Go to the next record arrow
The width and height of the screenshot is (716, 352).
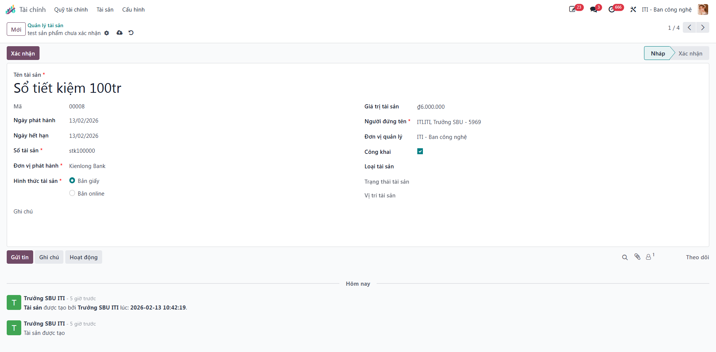703,28
